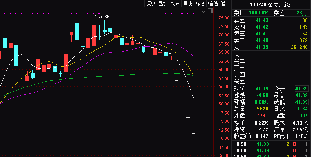Click the 现价 value 41.39
311x157 pixels.
tap(262, 89)
